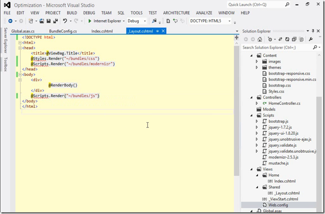Click the Open File toolbar icon
This screenshot has height=214, width=325.
pos(42,21)
